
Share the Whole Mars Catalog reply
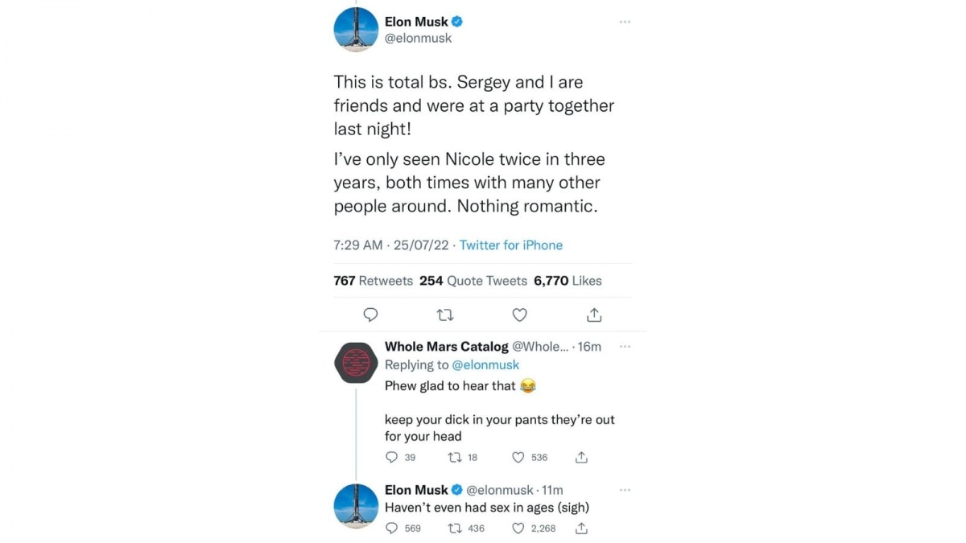[x=581, y=457]
